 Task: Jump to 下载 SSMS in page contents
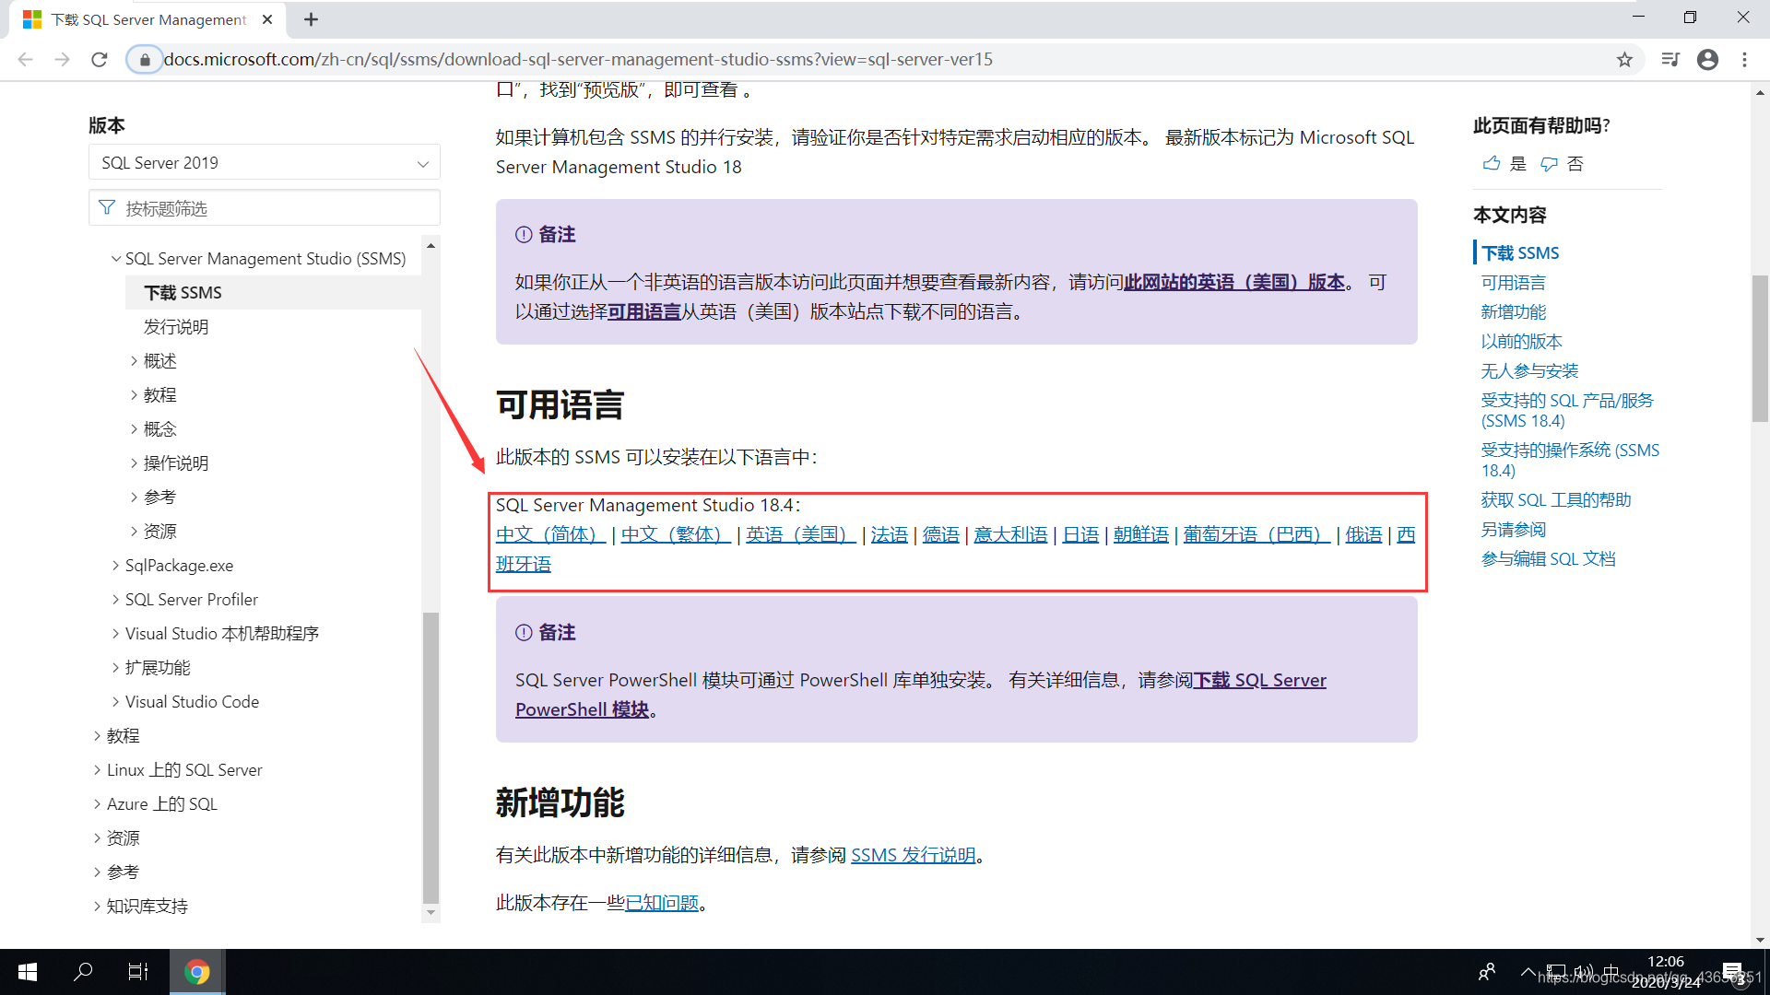tap(1520, 253)
